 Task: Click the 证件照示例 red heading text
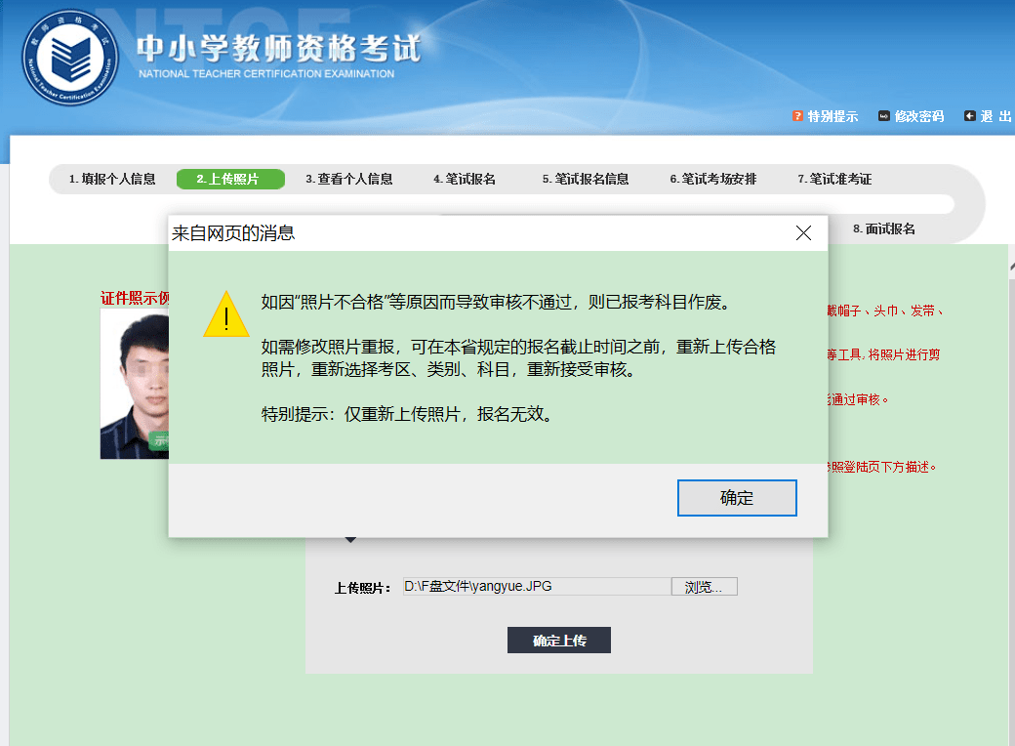135,298
